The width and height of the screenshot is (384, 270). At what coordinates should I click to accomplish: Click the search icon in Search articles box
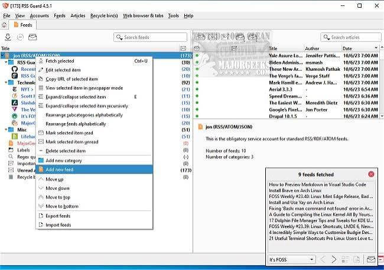[327, 37]
